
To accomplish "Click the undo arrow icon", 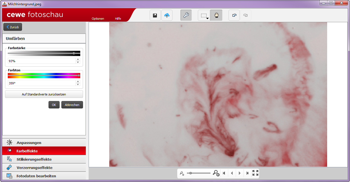I will [x=234, y=16].
